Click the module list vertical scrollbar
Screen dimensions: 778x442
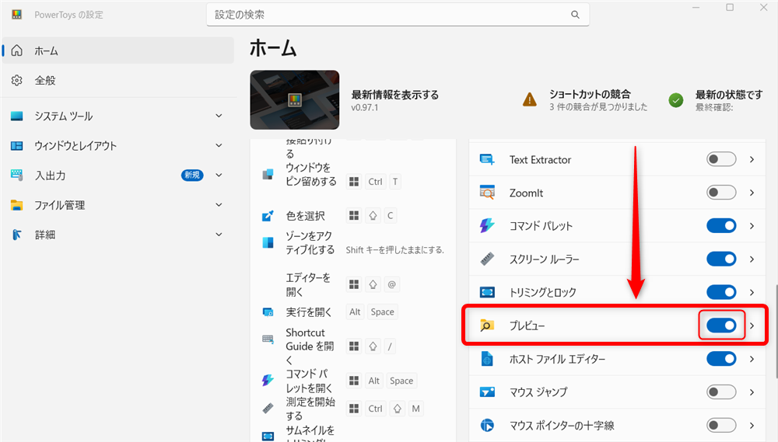(x=776, y=332)
